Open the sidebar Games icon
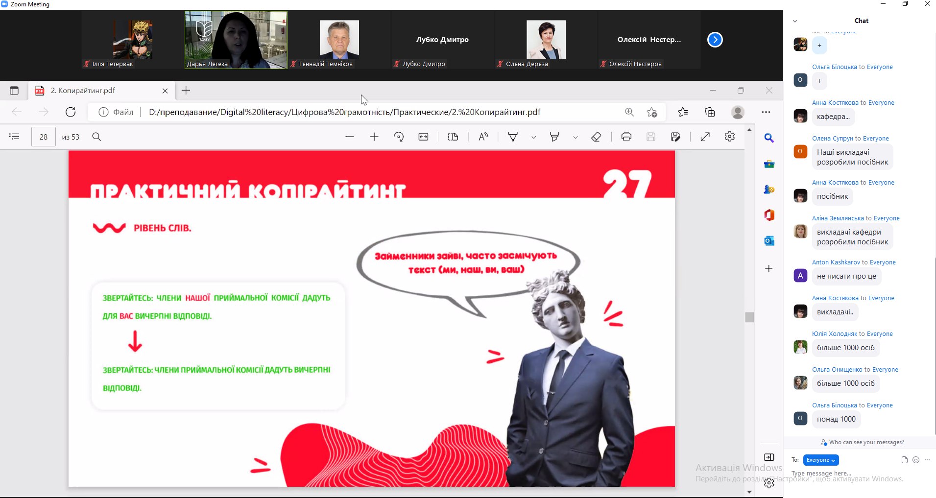936x498 pixels. point(769,190)
